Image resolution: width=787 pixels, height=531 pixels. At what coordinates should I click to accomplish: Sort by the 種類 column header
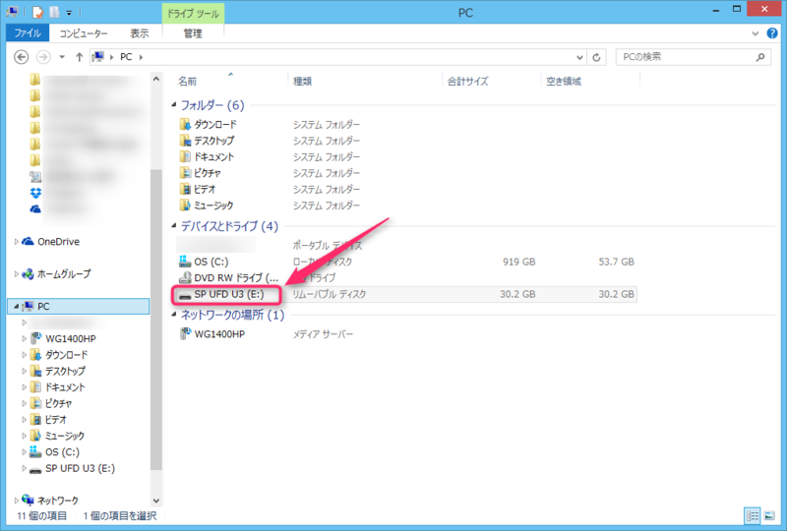click(x=303, y=81)
